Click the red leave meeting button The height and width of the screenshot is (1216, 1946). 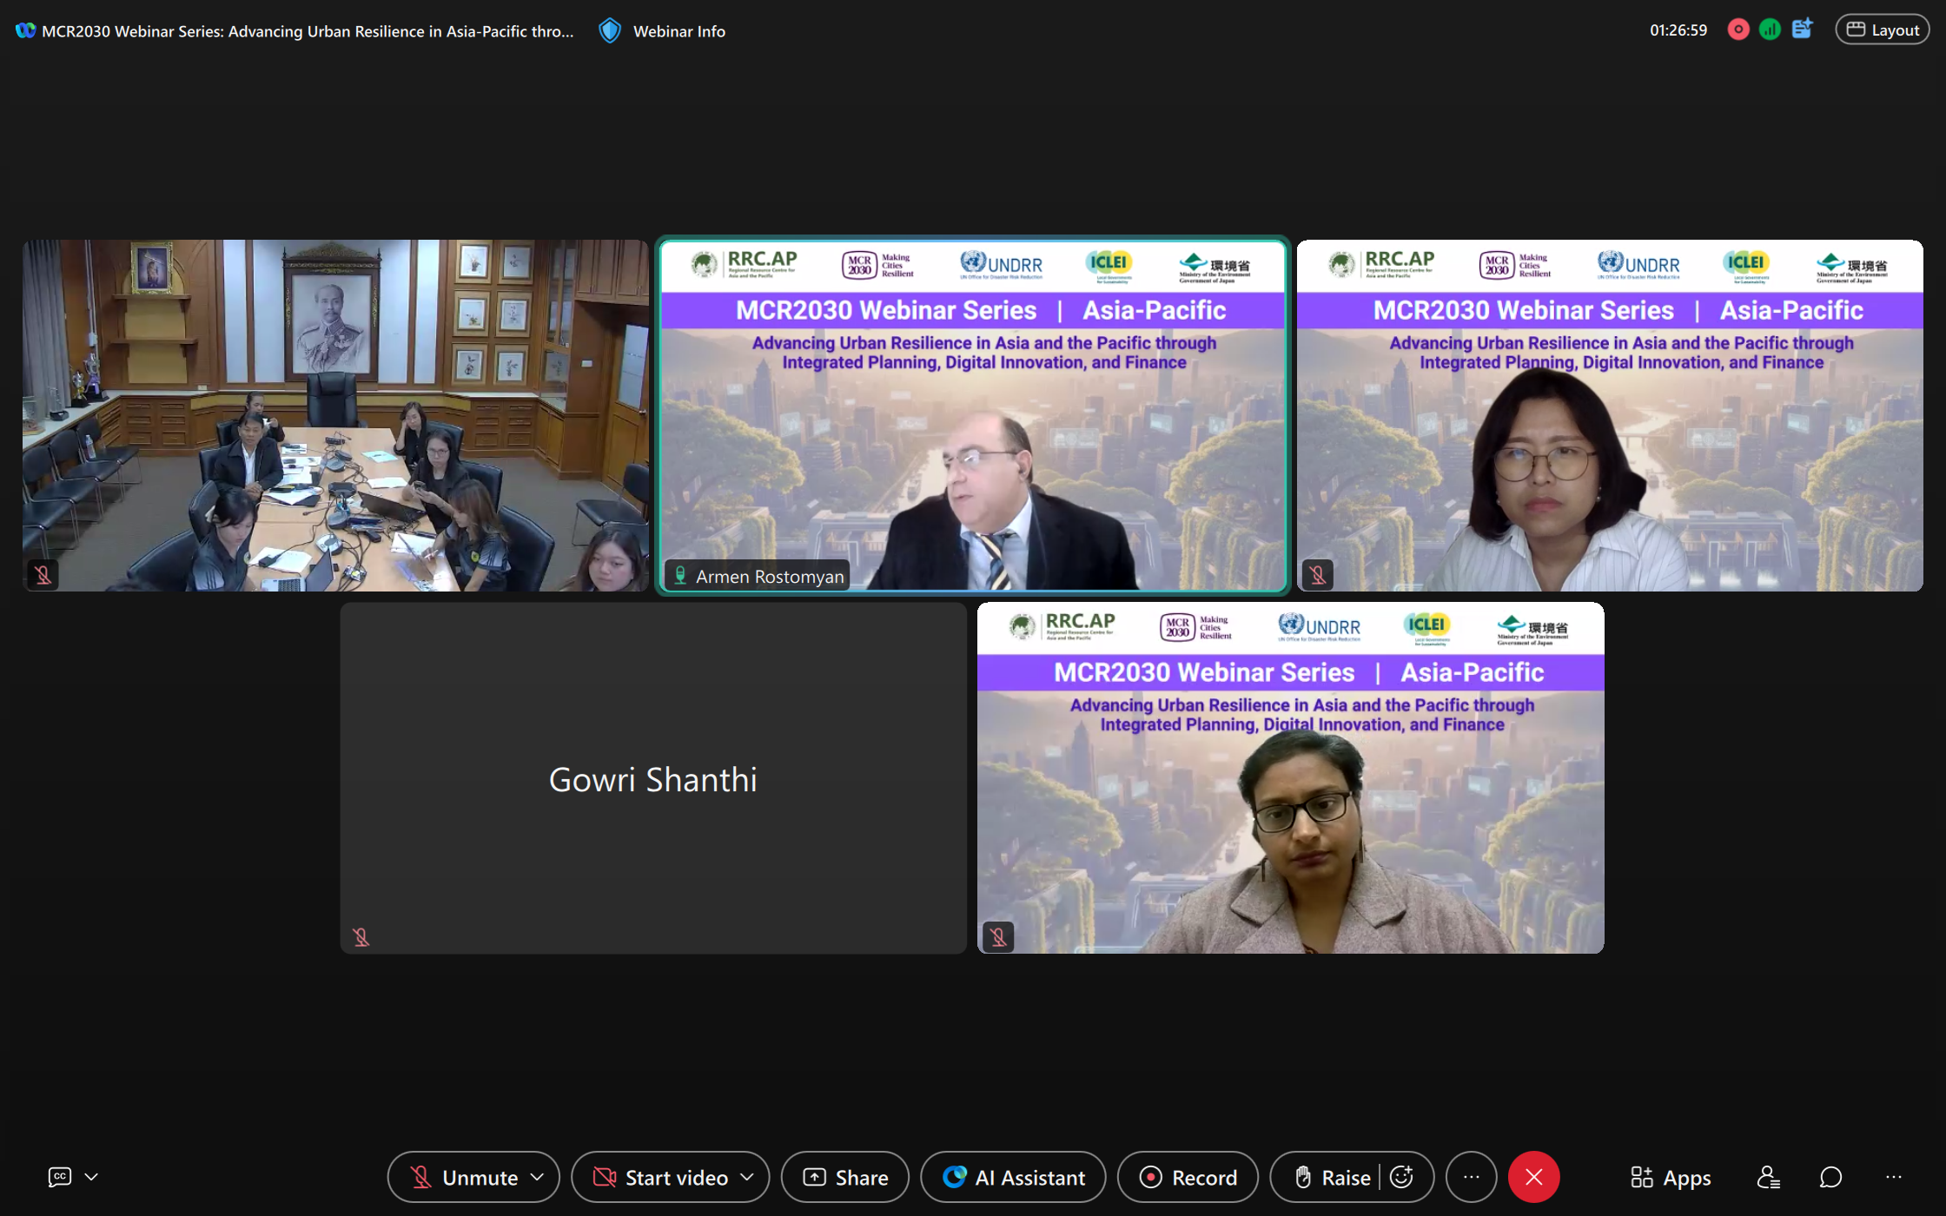[x=1533, y=1177]
